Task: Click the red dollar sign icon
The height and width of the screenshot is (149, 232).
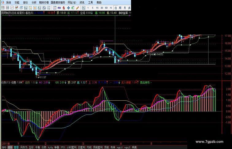Action: pos(64,8)
